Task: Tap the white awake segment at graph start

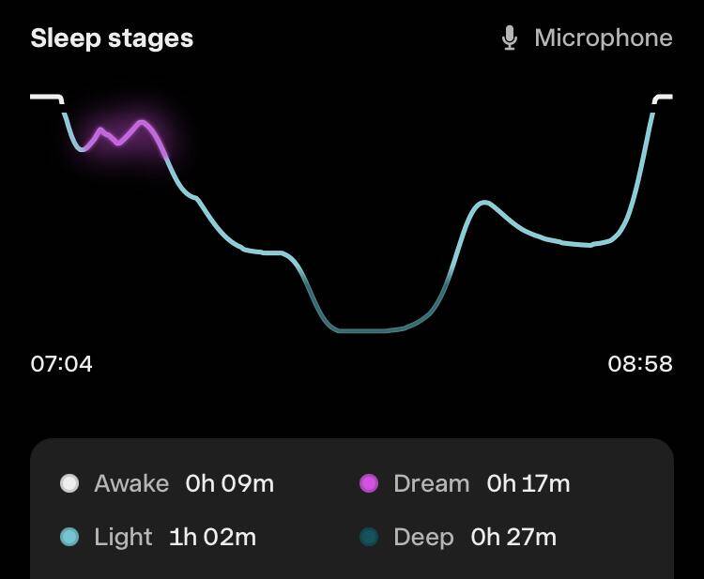Action: 45,97
